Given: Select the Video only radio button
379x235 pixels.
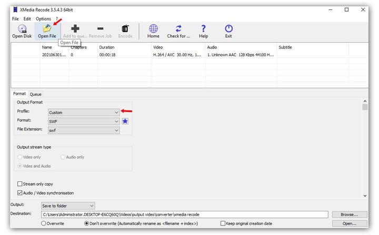Looking at the screenshot, I should 20,157.
